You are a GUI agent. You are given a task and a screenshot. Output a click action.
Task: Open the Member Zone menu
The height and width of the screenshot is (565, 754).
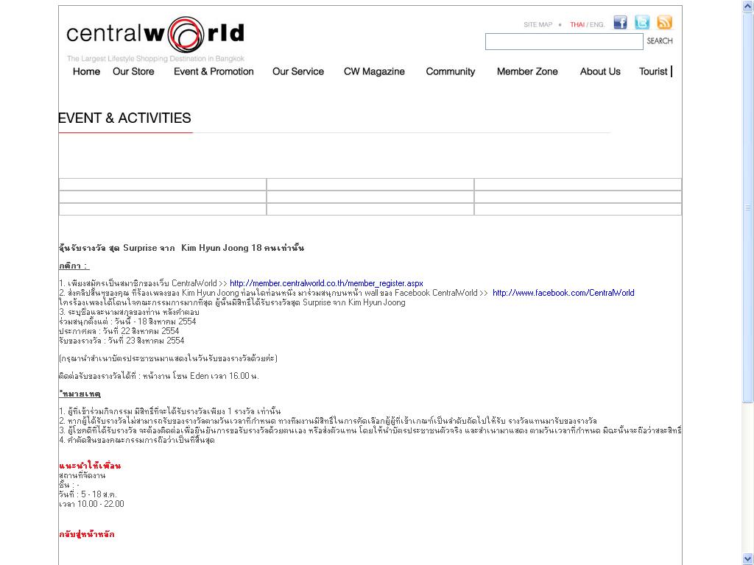coord(527,71)
